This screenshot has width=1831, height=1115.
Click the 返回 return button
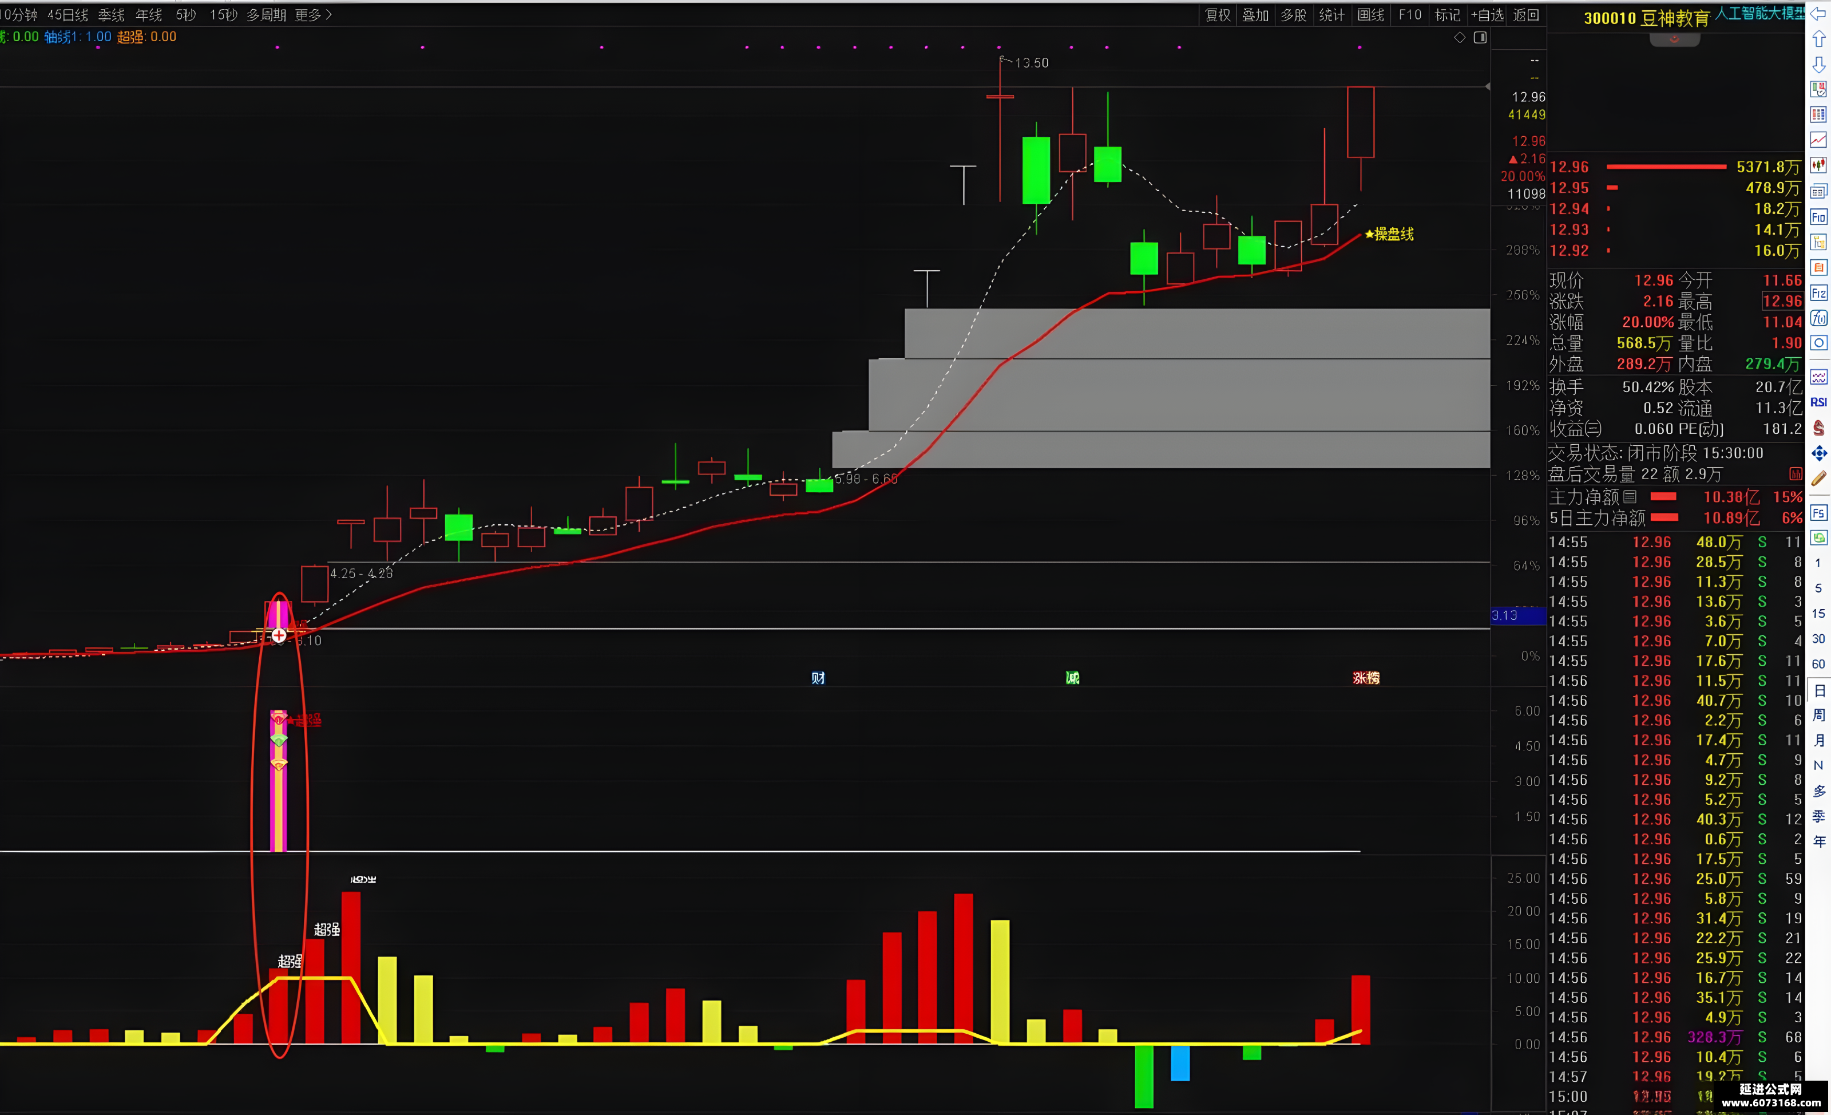tap(1525, 15)
